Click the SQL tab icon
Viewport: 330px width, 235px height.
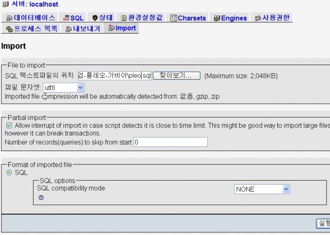67,18
